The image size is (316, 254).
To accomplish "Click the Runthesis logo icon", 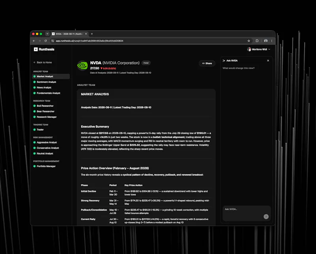I will [36, 49].
